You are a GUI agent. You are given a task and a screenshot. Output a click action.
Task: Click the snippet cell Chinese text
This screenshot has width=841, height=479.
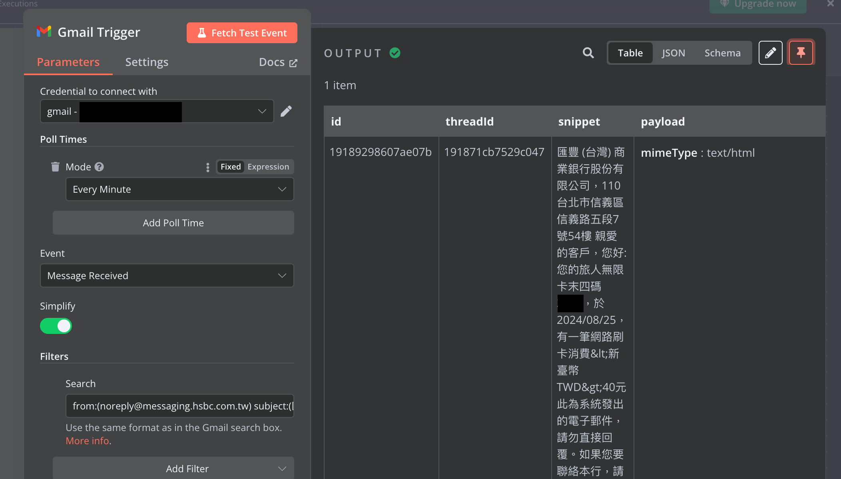(592, 308)
